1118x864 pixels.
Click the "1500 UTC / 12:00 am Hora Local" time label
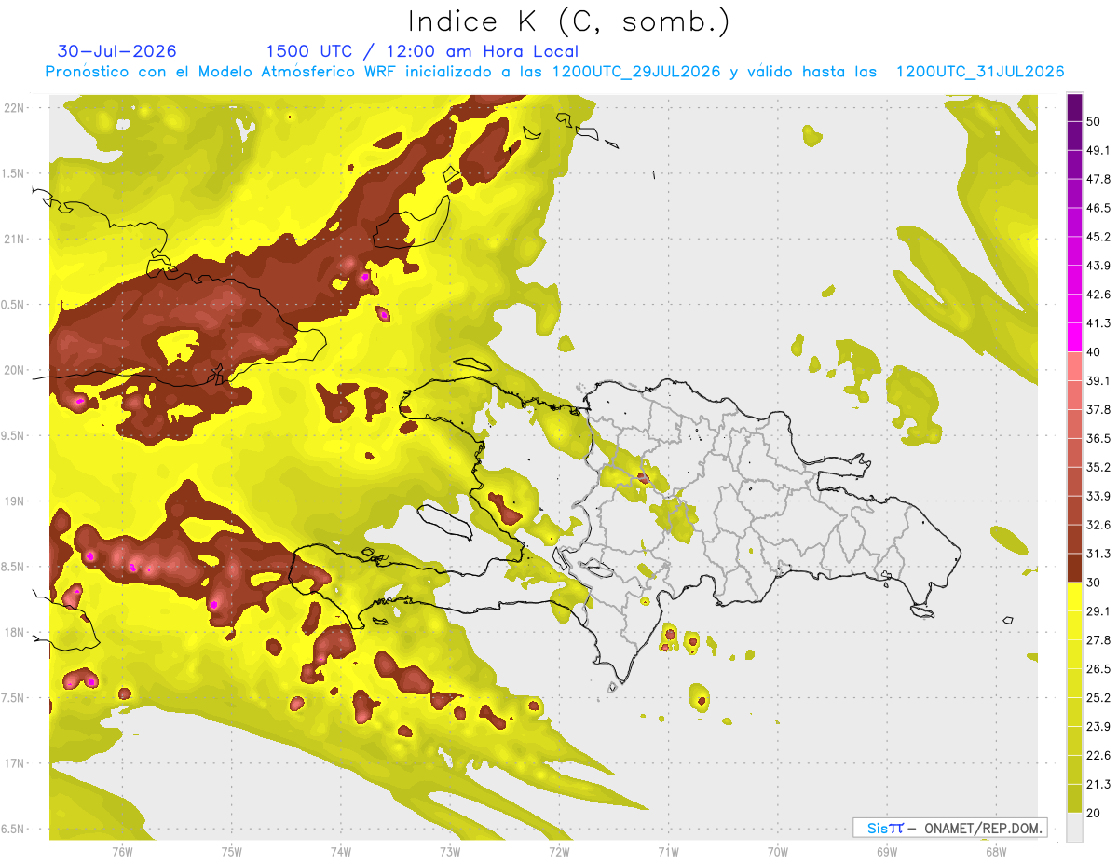click(x=422, y=51)
